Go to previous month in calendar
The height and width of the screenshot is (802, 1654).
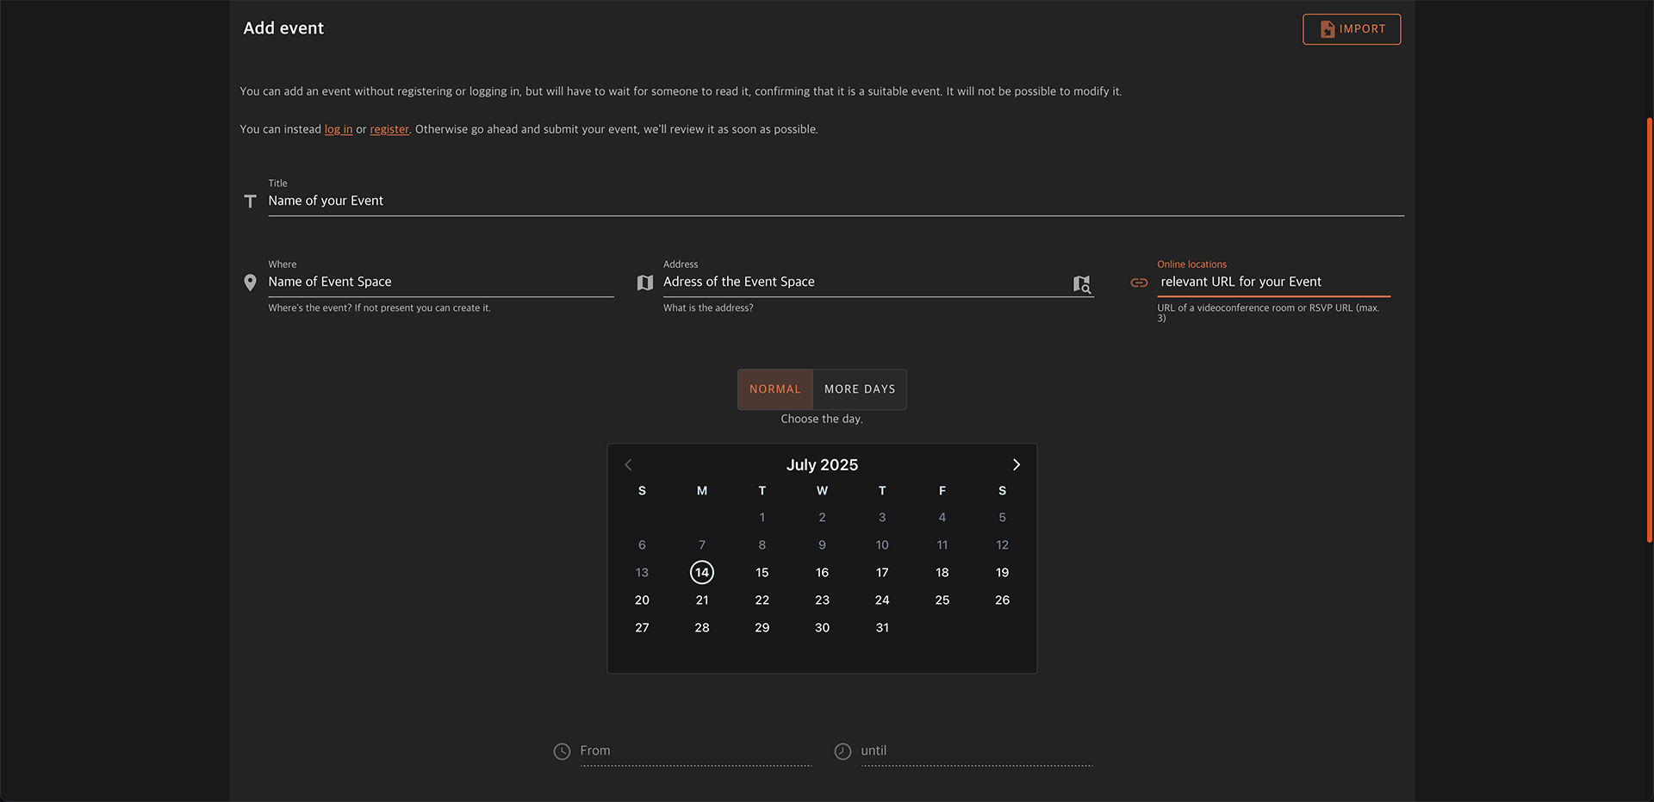(628, 464)
